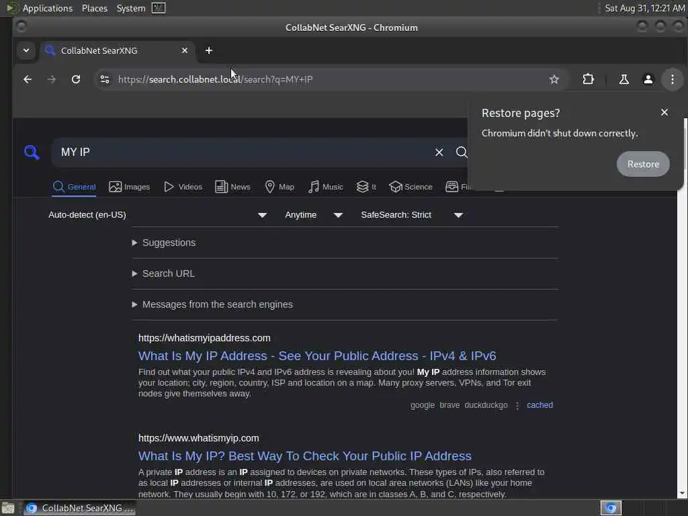Open the Auto-detect (en-US) language dropdown

[x=158, y=215]
